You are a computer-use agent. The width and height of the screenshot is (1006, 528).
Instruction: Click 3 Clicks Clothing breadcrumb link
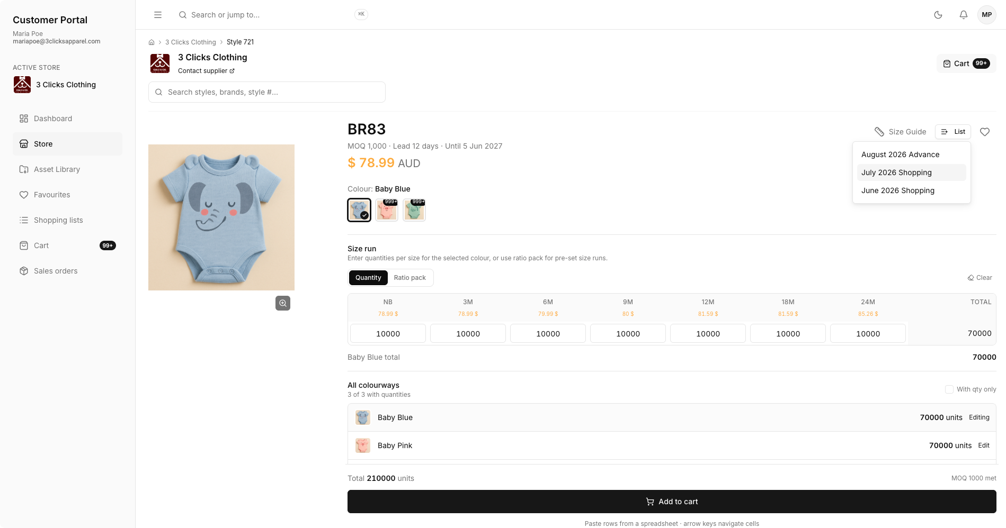[x=191, y=42]
